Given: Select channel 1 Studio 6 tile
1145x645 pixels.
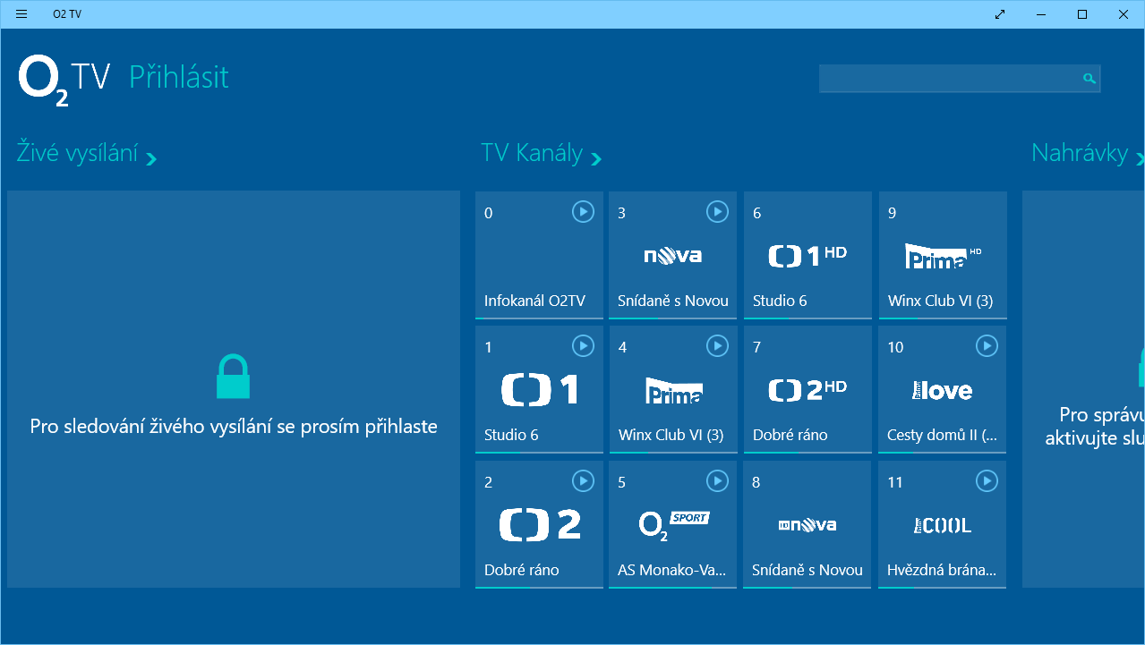Looking at the screenshot, I should (539, 391).
